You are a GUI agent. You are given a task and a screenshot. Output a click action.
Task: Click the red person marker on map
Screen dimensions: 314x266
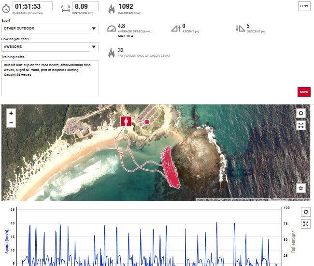[x=126, y=121]
